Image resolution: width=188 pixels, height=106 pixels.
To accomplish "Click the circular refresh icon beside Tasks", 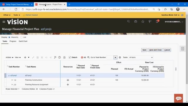I will click(120, 57).
